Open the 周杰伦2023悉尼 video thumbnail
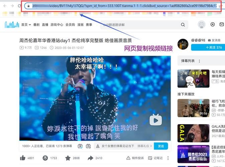Viewport: 225px width, 167px height. tap(194, 154)
